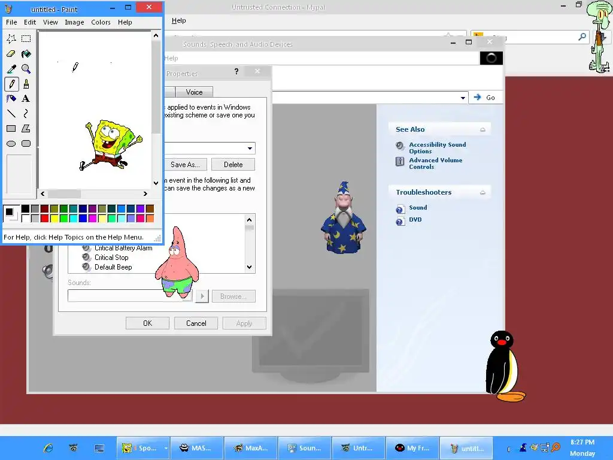Click the taskbar clock showing 8:27 PM
Image resolution: width=613 pixels, height=460 pixels.
click(x=582, y=442)
